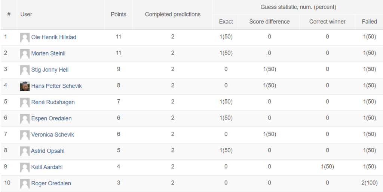Click Morten Steinli's avatar placeholder

point(25,54)
